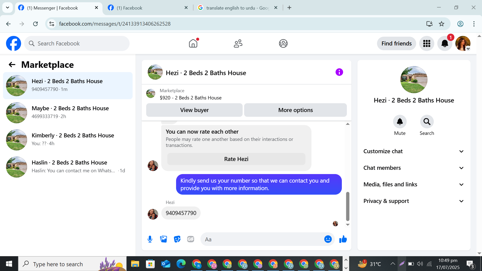The height and width of the screenshot is (271, 482).
Task: Click the chat scroll up arrow
Action: coord(348,124)
